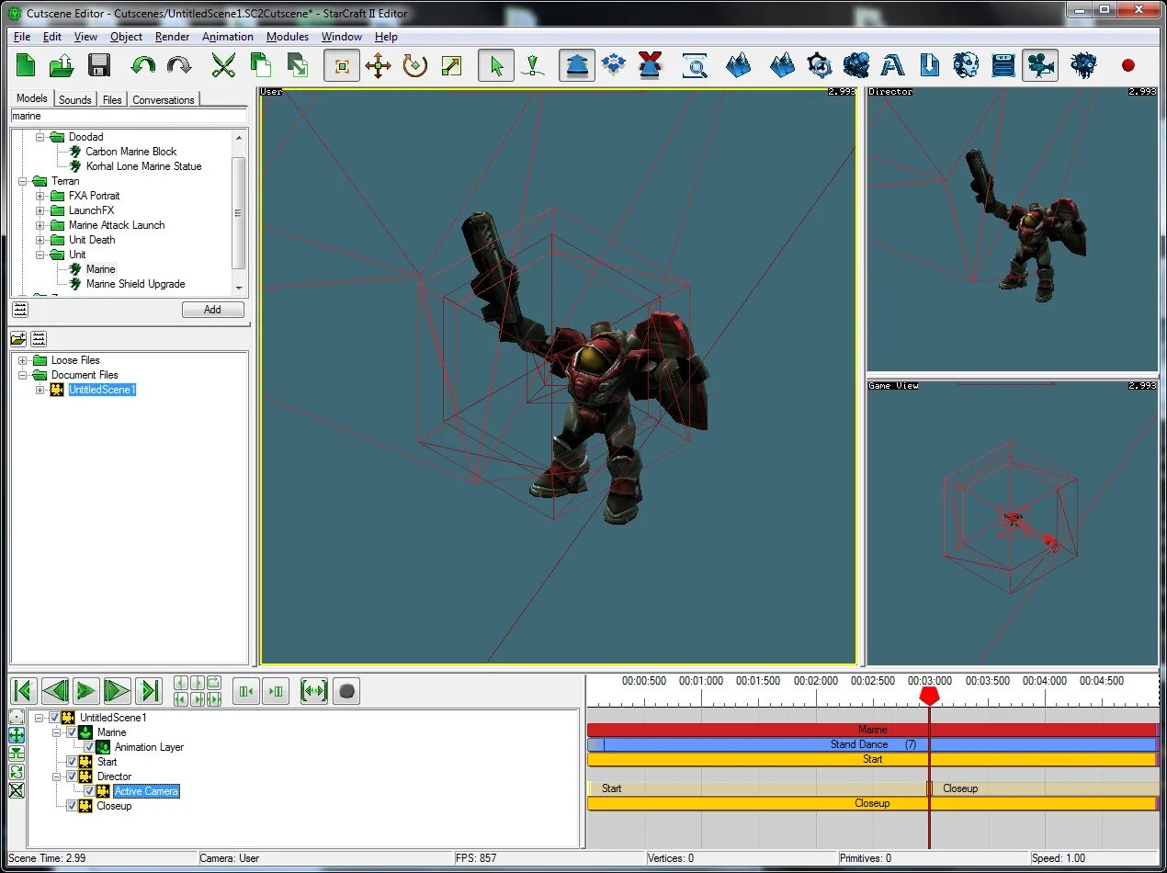
Task: Switch to the Sounds tab
Action: [75, 99]
